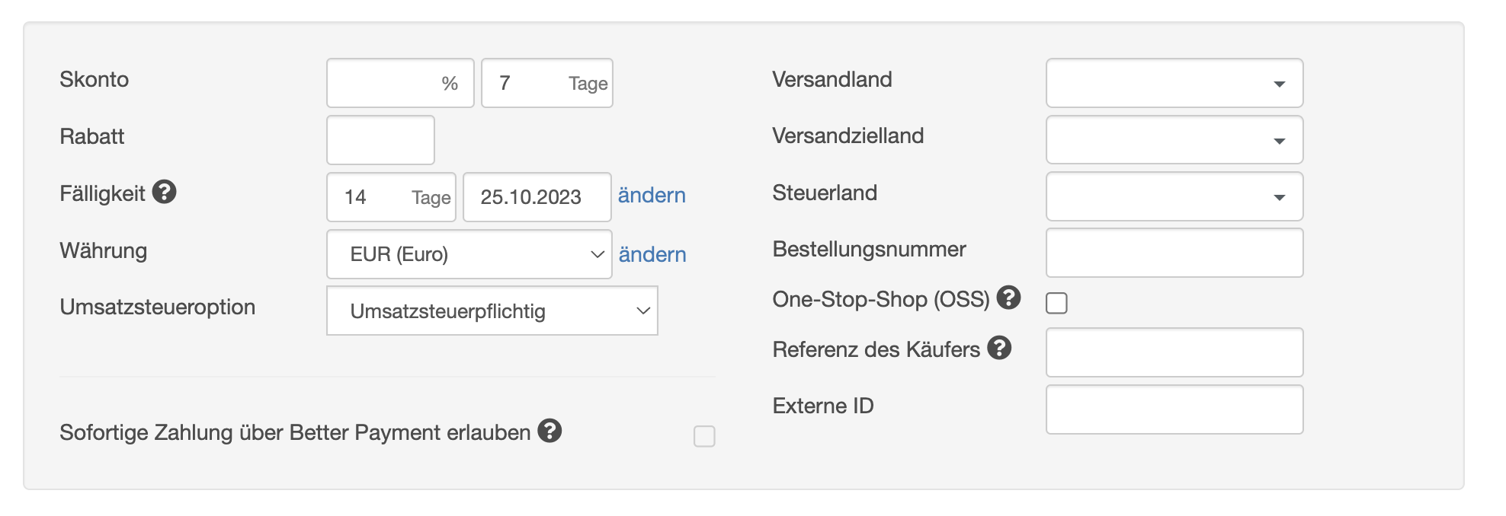Enable the One-Stop-Shop (OSS) checkbox
1506x516 pixels.
pos(1056,303)
